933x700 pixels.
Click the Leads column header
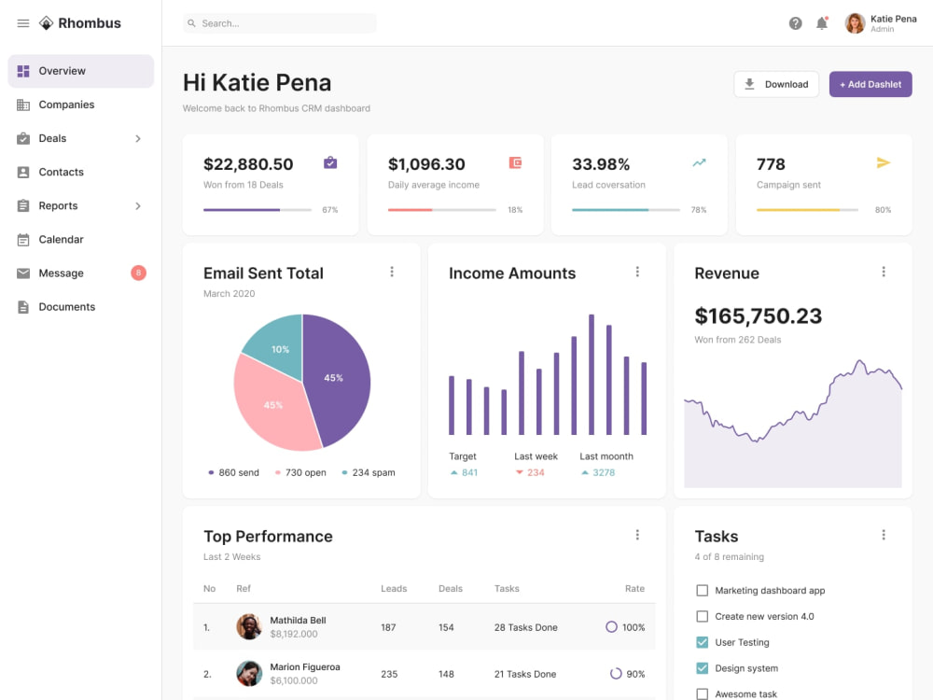[394, 589]
